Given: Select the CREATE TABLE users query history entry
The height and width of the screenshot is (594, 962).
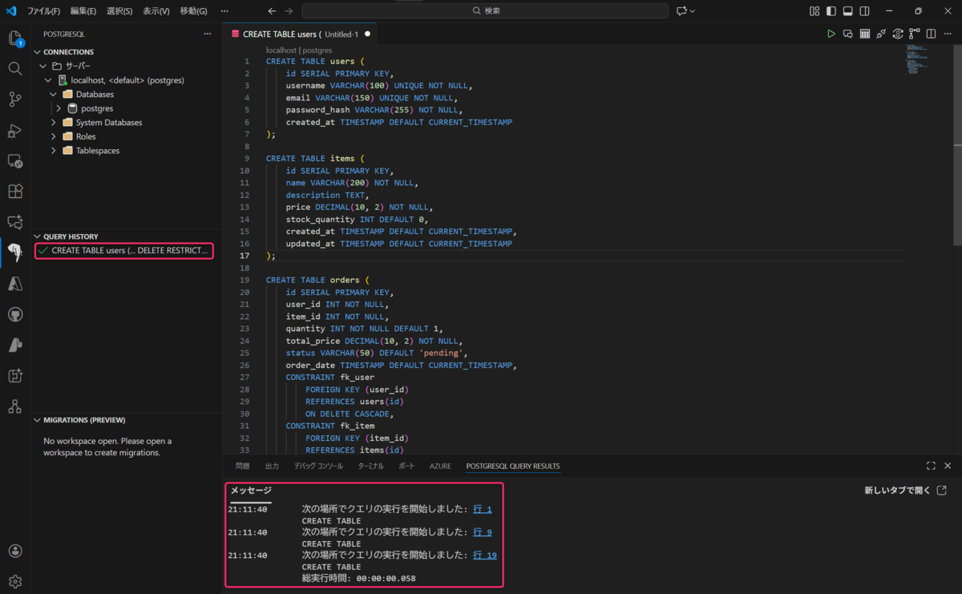Looking at the screenshot, I should tap(124, 250).
